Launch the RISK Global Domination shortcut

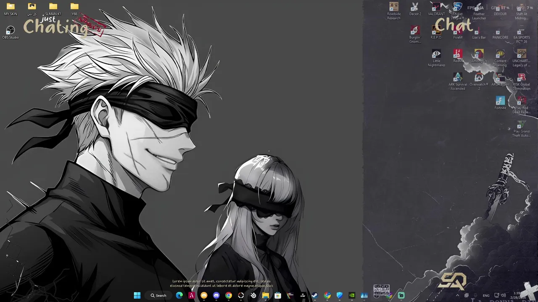point(522,81)
